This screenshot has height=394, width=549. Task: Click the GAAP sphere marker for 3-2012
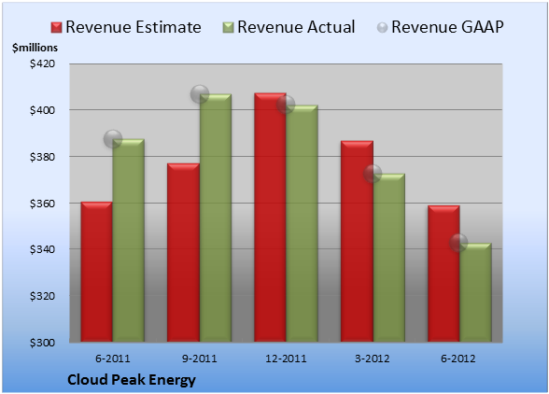point(373,174)
